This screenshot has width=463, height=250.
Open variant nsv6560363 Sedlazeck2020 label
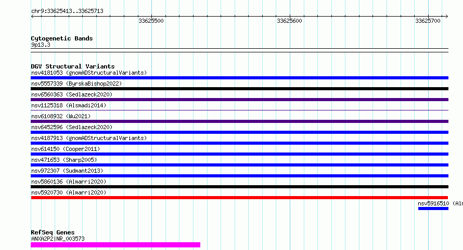point(72,94)
